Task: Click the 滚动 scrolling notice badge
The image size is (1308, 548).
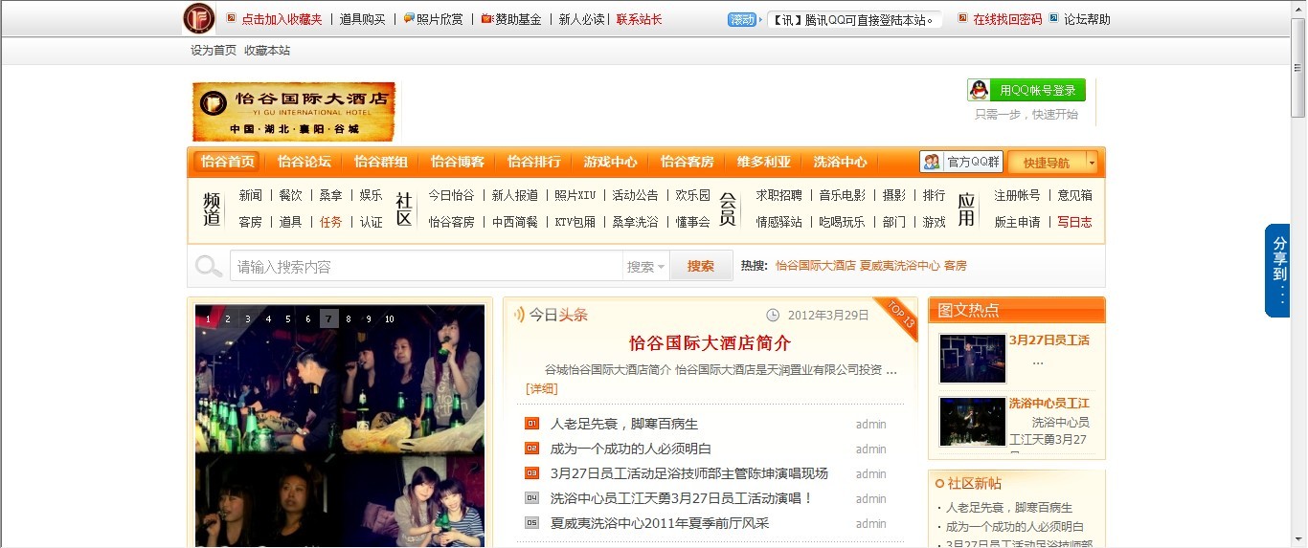Action: [x=742, y=19]
